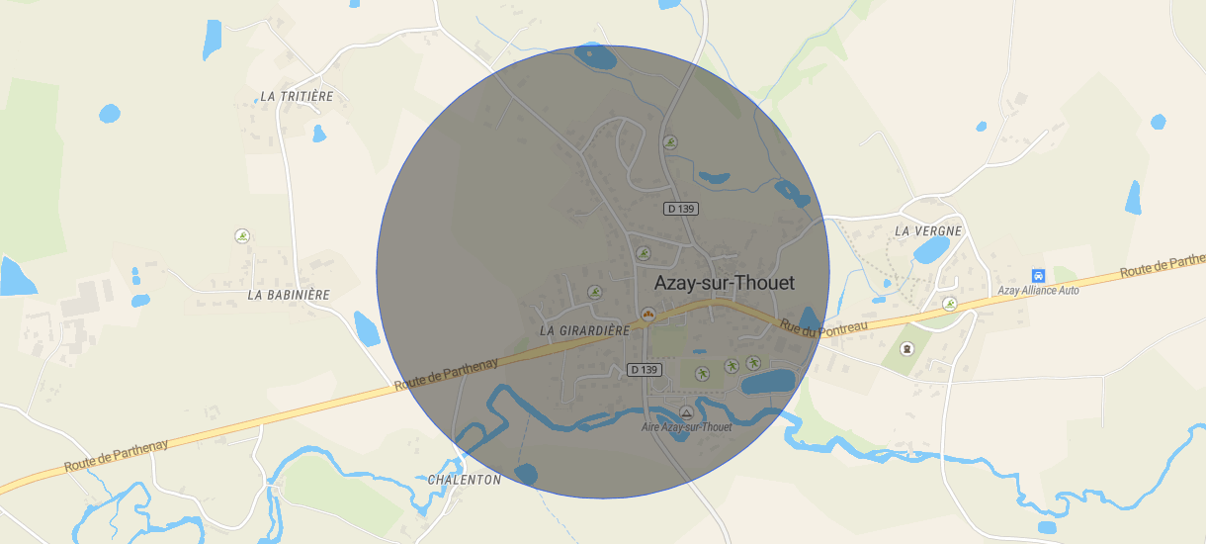Select the LA VERGNE hamlet label
The image size is (1206, 544).
pos(928,230)
